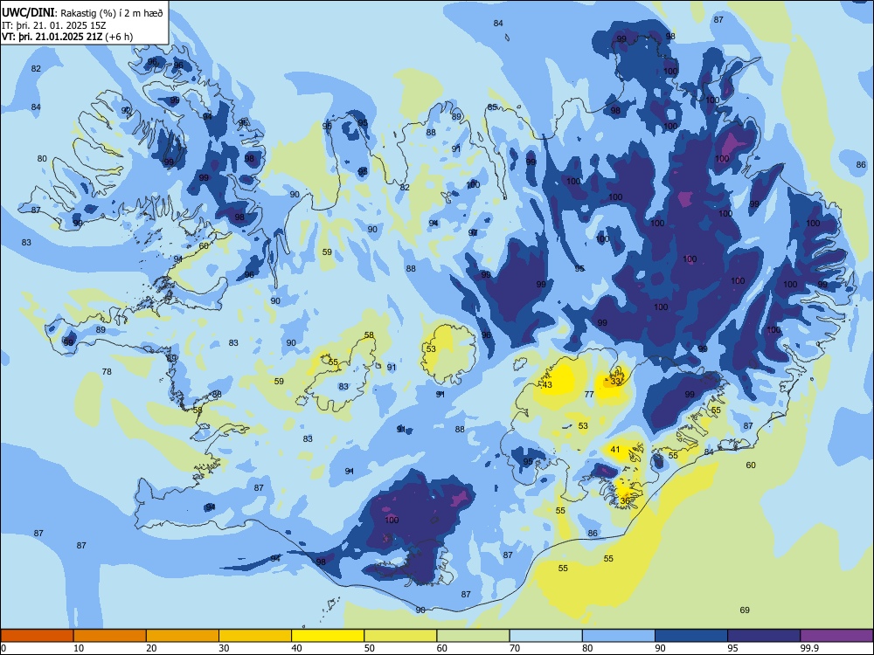
Task: Click the 50–60 pale yellow legend swatch
Action: click(x=400, y=636)
